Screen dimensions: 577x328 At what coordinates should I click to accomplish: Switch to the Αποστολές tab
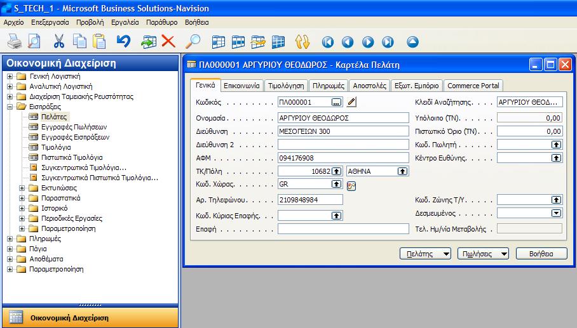(369, 86)
